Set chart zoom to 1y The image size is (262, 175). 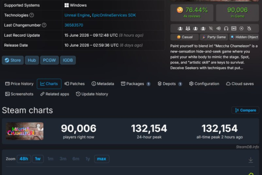pos(88,159)
